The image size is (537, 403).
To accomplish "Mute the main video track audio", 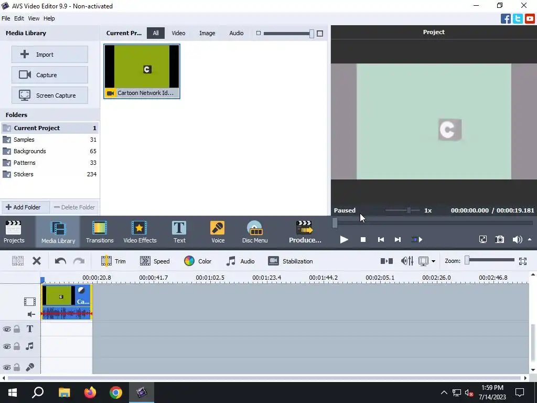I will [x=31, y=314].
